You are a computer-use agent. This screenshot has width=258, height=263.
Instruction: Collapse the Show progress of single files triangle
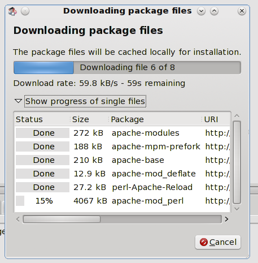[x=19, y=101]
